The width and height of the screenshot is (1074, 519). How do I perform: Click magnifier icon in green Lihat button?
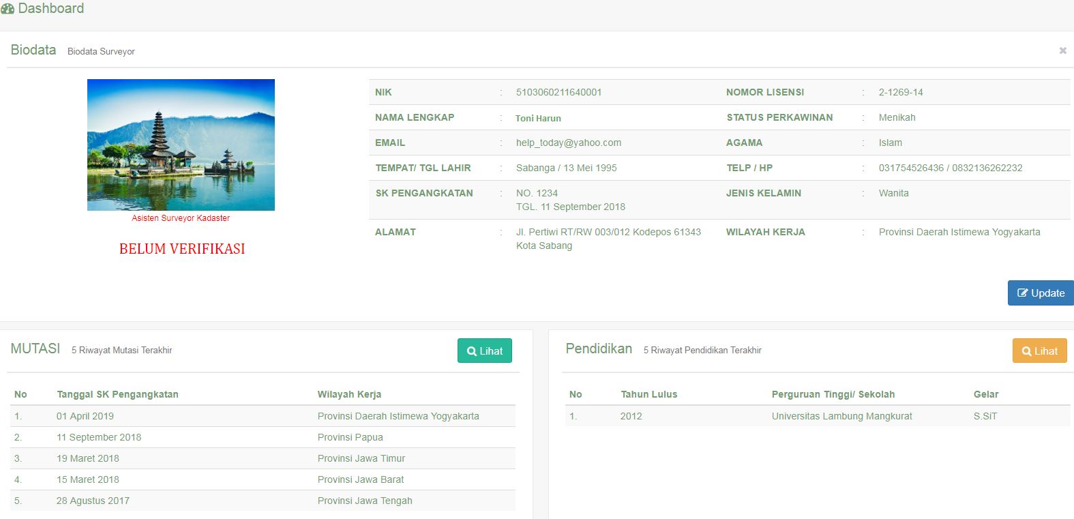point(471,351)
